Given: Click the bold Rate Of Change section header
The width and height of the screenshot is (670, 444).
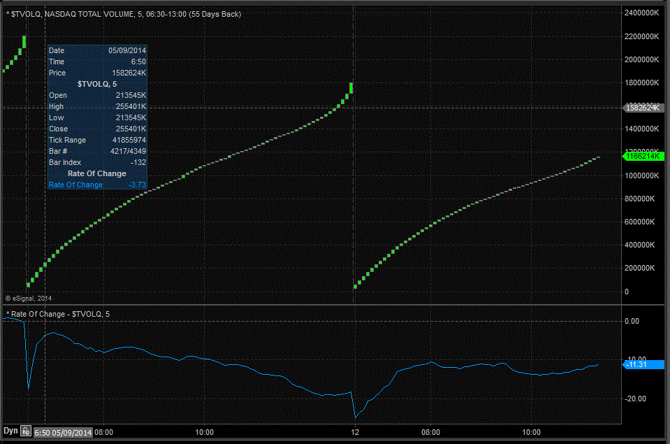Looking at the screenshot, I should [97, 173].
